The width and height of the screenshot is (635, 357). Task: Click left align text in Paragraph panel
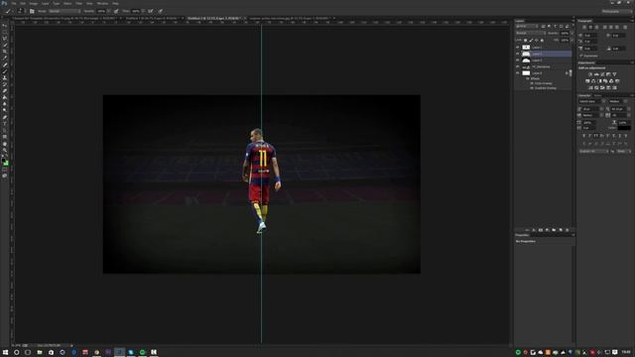pos(584,27)
